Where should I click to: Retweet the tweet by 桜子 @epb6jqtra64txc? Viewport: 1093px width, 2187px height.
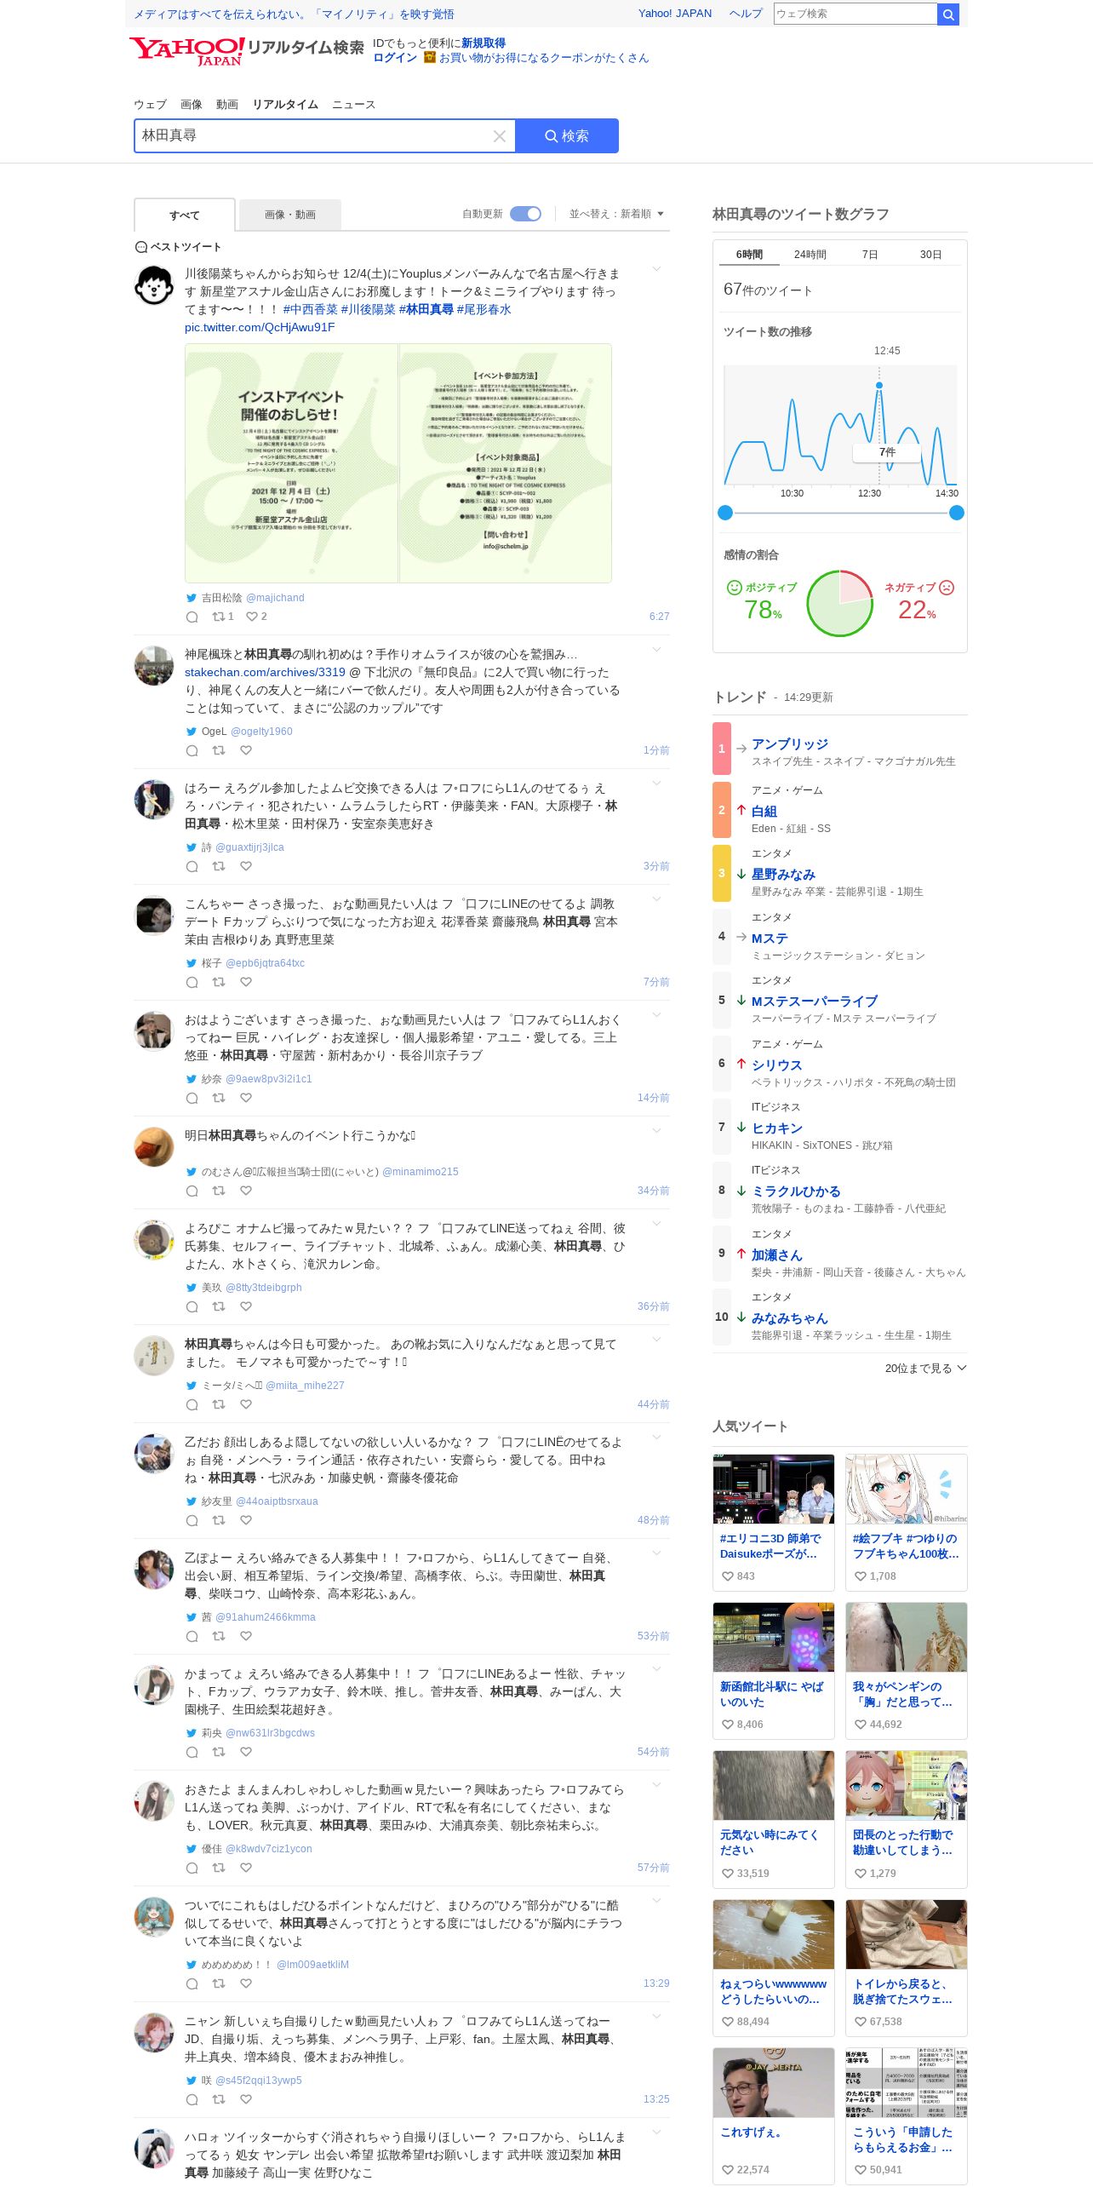219,982
